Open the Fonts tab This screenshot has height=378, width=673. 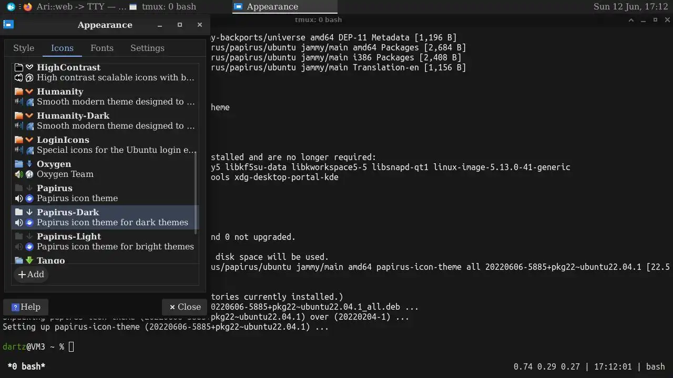(x=102, y=48)
